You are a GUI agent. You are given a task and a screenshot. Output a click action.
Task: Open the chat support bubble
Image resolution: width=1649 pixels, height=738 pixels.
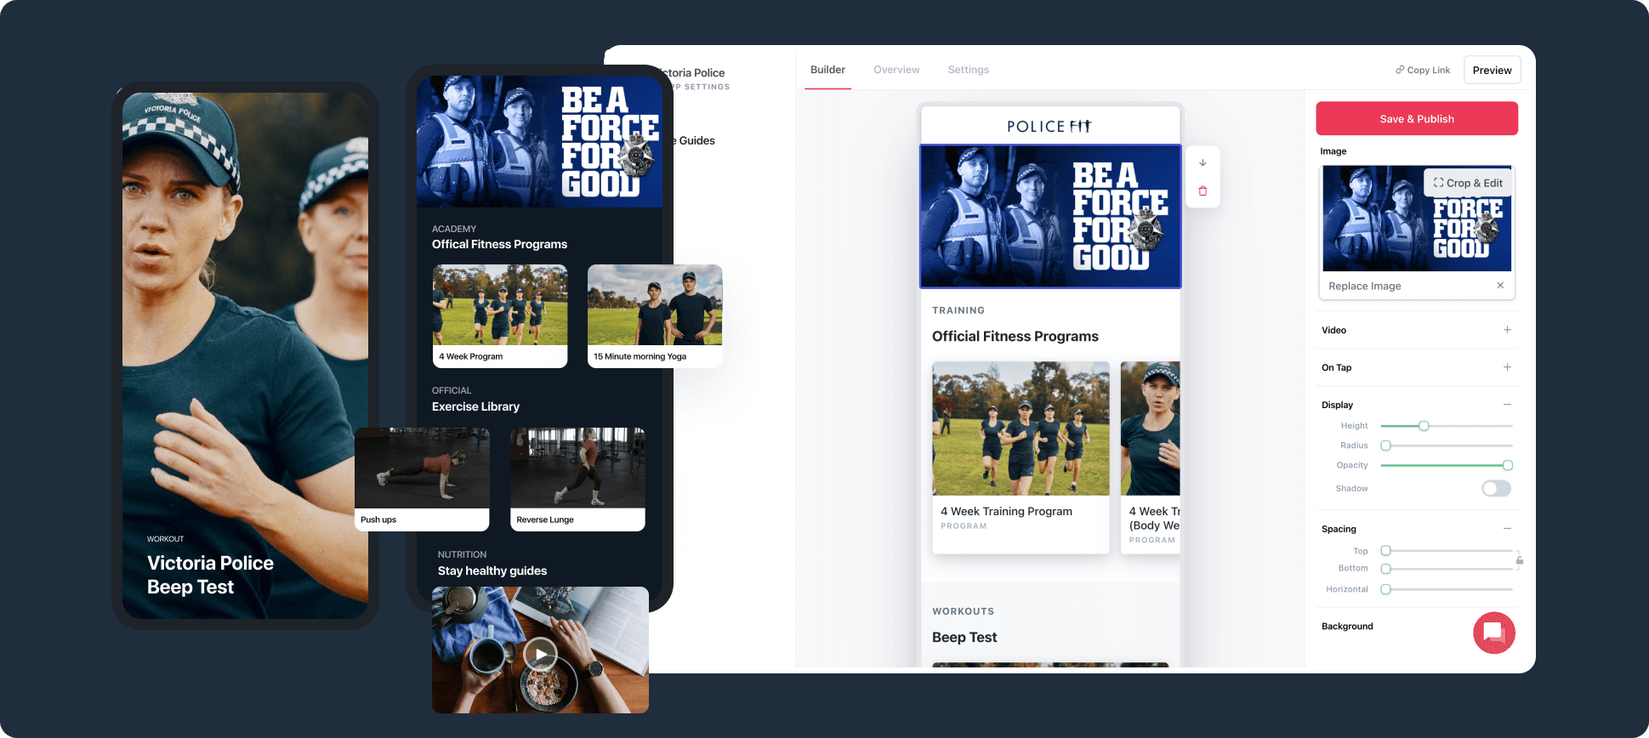click(x=1493, y=633)
